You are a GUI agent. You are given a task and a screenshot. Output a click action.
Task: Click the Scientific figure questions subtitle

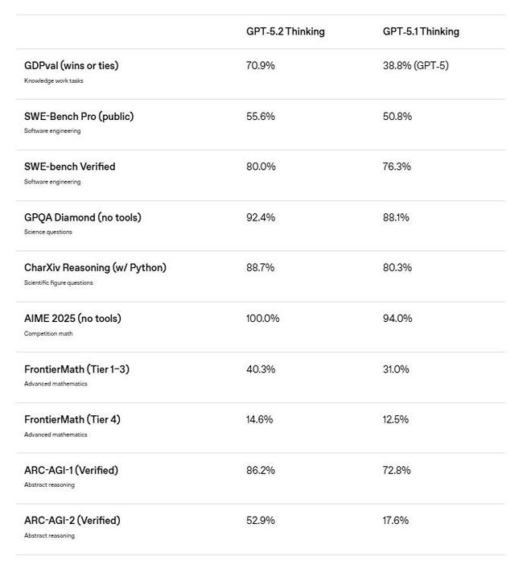[x=58, y=282]
